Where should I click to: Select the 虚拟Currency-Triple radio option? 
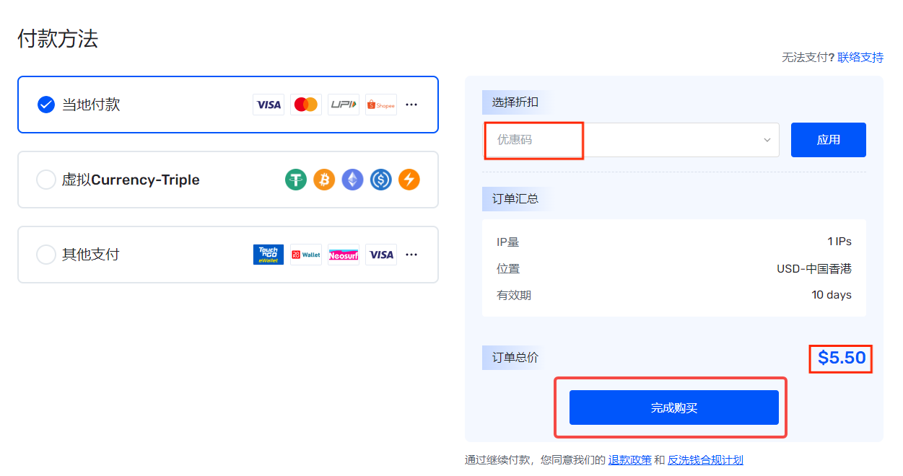[x=46, y=180]
